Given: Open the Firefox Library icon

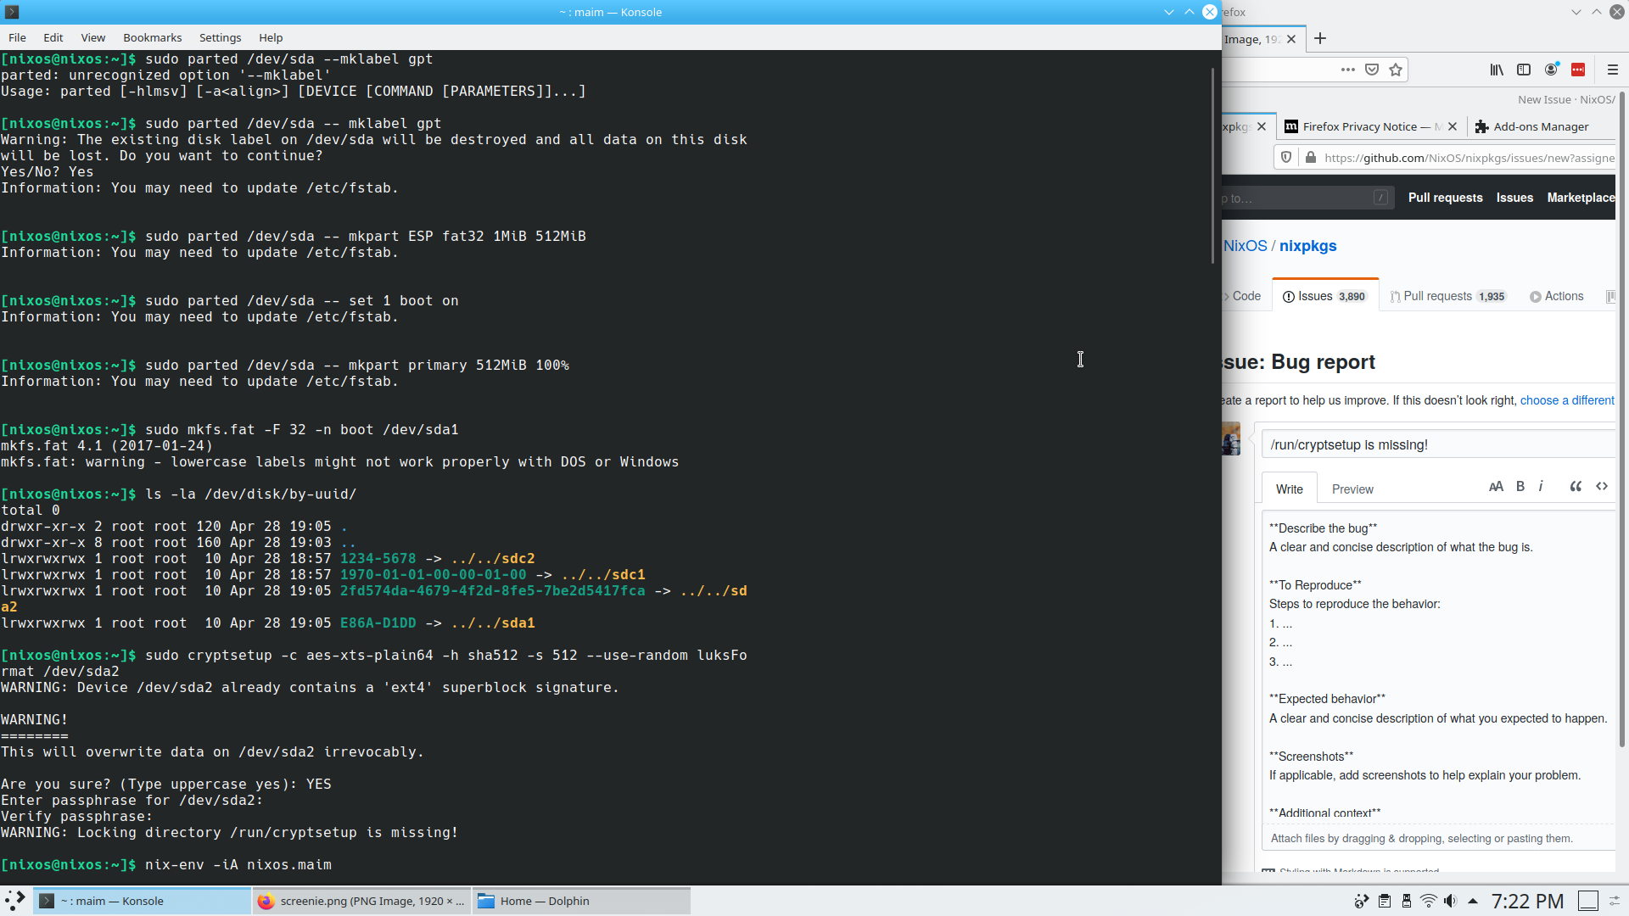Looking at the screenshot, I should click(x=1496, y=69).
